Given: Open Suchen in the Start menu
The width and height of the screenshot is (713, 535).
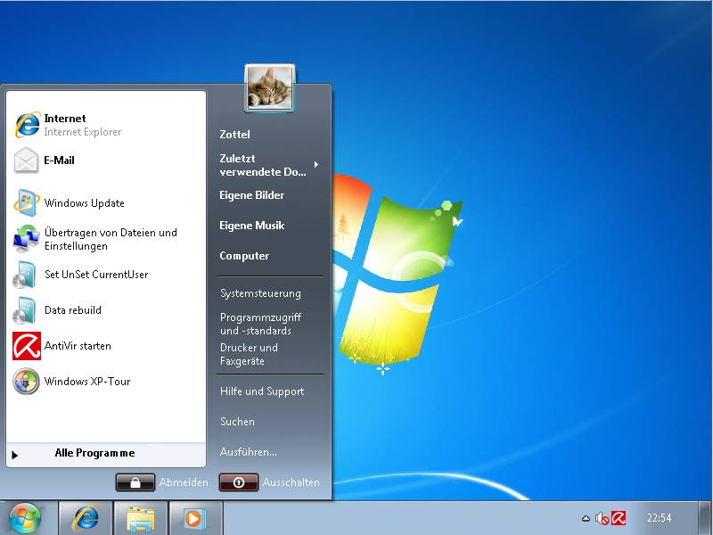Looking at the screenshot, I should pos(237,422).
